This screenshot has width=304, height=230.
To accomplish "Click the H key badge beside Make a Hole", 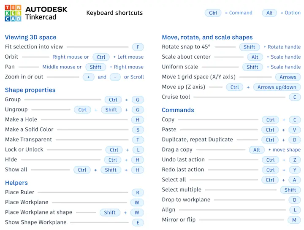I will click(x=138, y=120).
